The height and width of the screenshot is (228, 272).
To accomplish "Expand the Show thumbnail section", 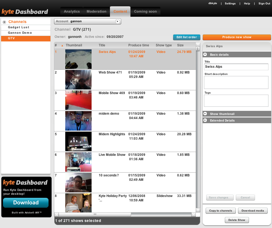I will click(x=205, y=114).
